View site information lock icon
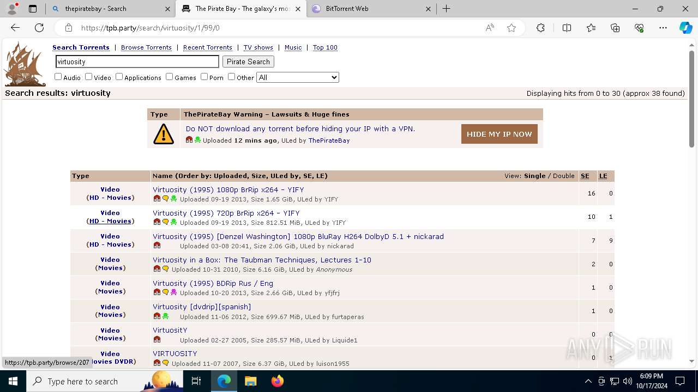This screenshot has width=698, height=392. tap(68, 28)
